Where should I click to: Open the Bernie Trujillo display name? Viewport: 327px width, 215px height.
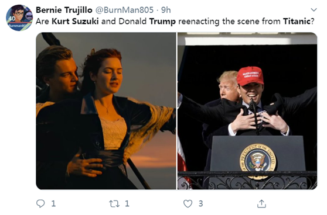click(x=64, y=10)
